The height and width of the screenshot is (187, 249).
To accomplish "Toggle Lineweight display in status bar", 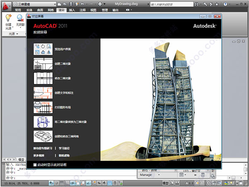I will [104, 183].
